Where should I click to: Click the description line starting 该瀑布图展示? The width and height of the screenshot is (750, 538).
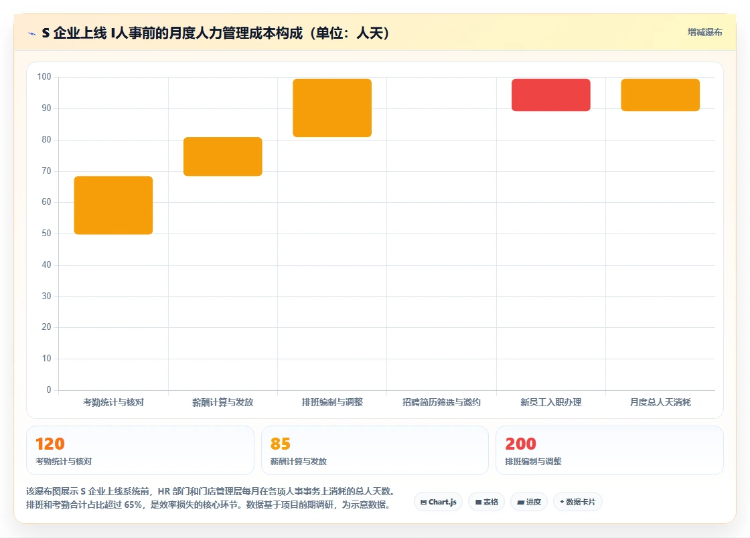(210, 491)
